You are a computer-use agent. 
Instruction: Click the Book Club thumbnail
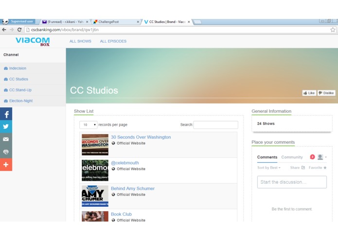point(95,216)
